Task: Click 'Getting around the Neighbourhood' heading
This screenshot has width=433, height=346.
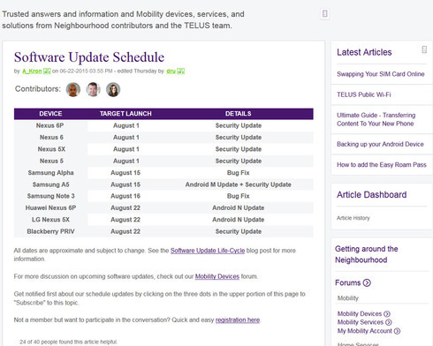Action: (367, 254)
